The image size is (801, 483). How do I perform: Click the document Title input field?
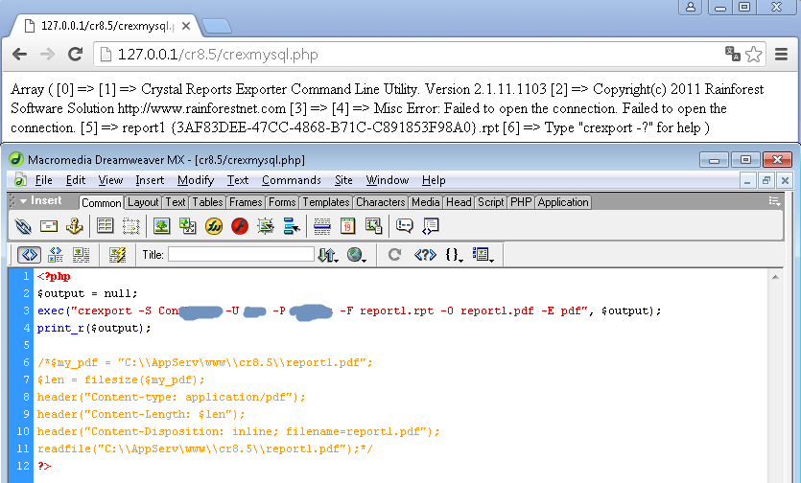(x=241, y=254)
